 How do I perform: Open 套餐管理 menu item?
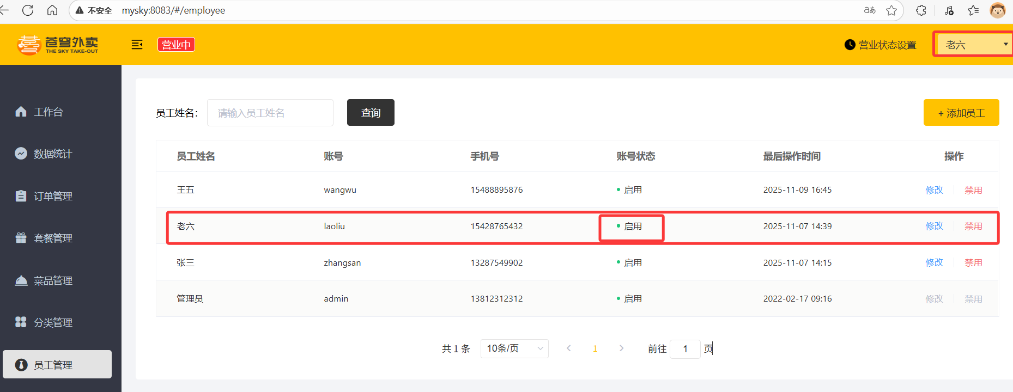[53, 238]
